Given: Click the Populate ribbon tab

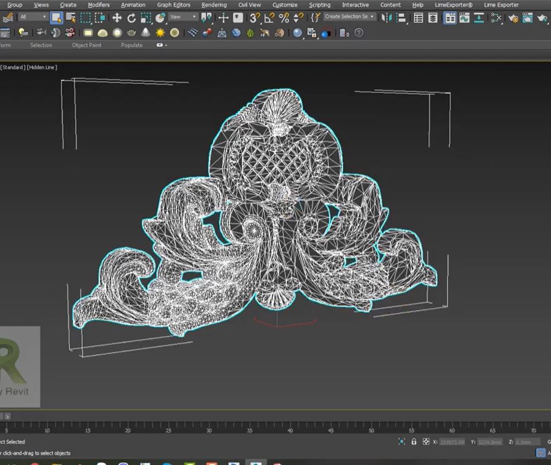Looking at the screenshot, I should [131, 45].
